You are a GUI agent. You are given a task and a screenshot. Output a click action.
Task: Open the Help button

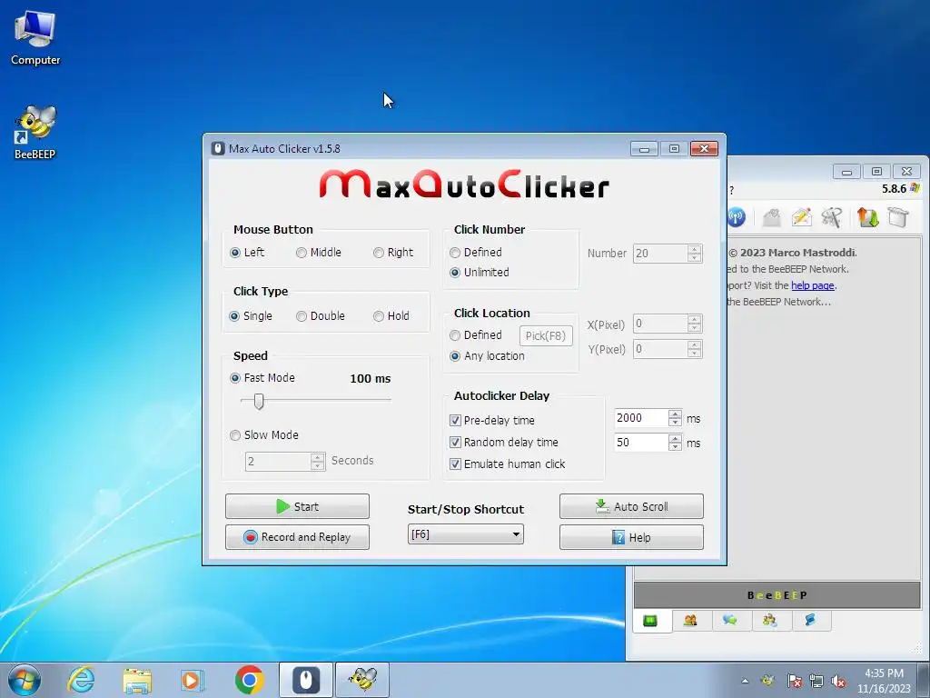click(x=632, y=537)
